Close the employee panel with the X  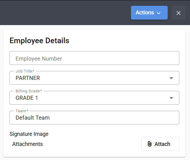[x=179, y=13]
